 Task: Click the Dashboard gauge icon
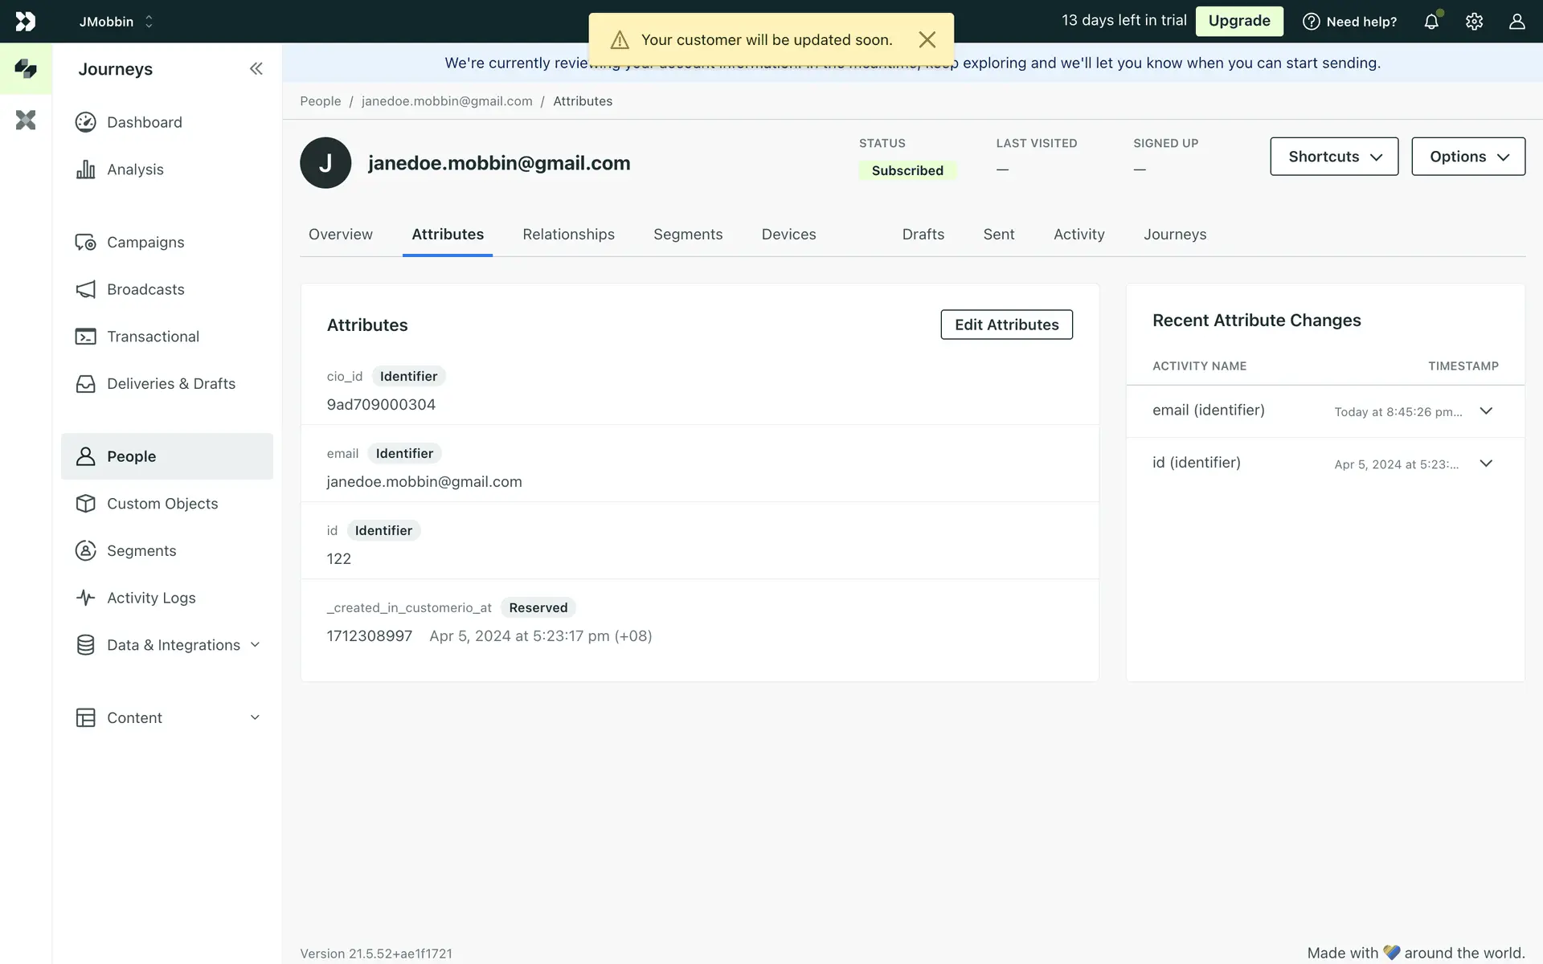click(x=85, y=122)
